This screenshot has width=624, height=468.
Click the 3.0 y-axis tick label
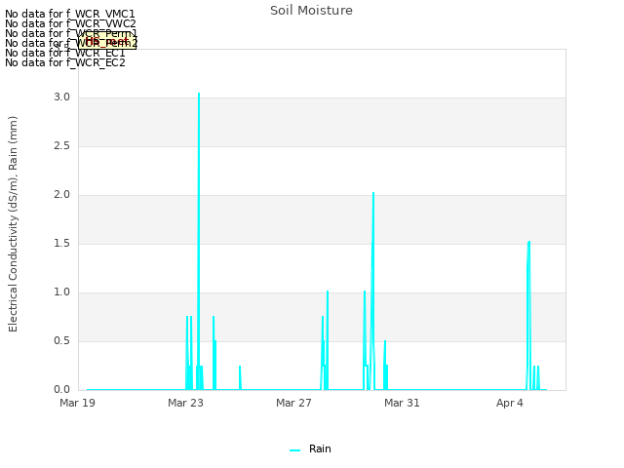click(61, 97)
